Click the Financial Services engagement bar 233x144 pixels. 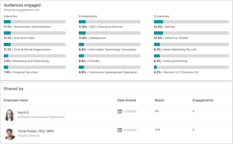[x=35, y=67]
